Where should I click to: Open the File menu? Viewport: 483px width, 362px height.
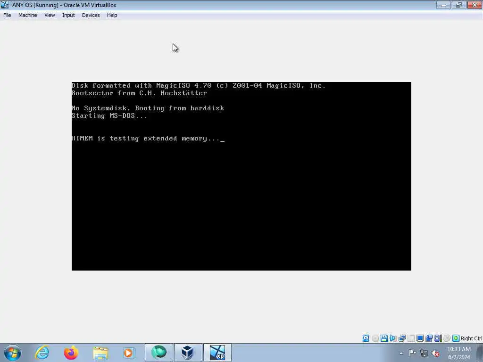tap(7, 15)
